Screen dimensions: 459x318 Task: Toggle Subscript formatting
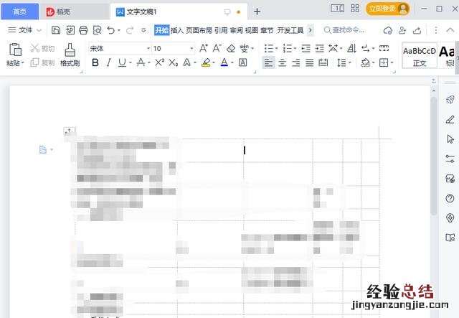click(x=173, y=62)
